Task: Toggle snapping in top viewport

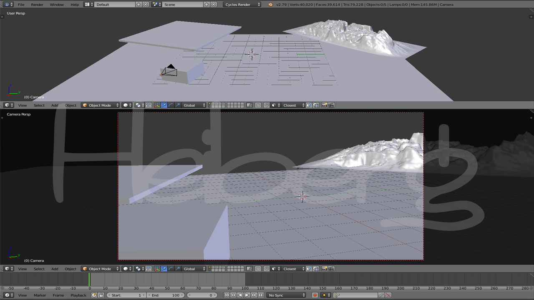Action: [x=267, y=105]
